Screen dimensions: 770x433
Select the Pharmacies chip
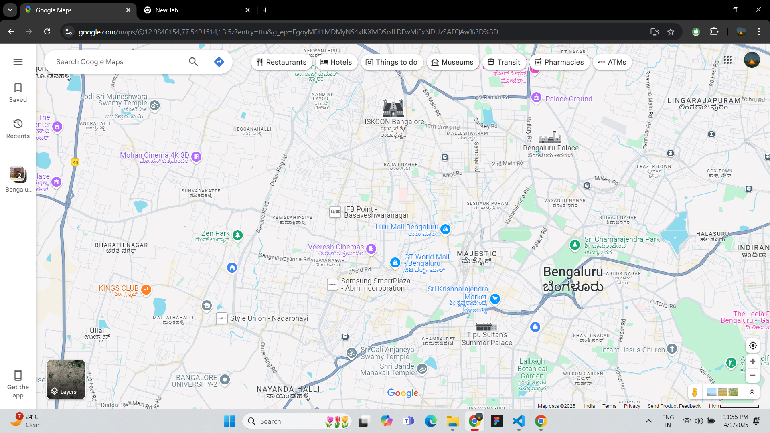tap(559, 62)
